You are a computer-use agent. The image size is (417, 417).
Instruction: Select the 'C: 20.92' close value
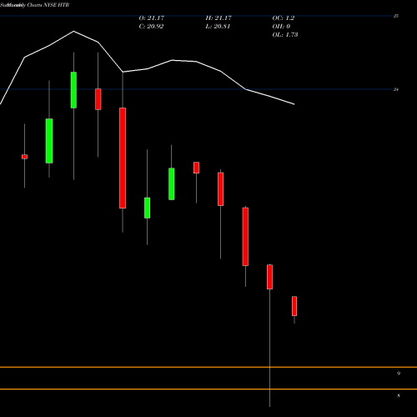[x=151, y=27]
